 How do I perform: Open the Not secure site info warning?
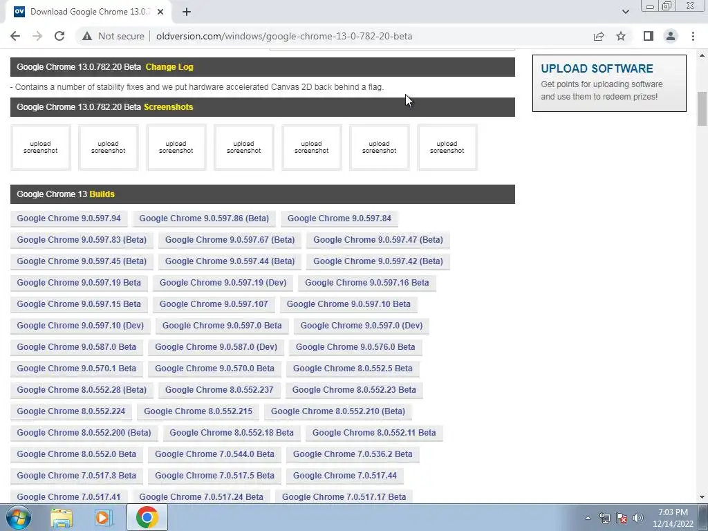113,36
